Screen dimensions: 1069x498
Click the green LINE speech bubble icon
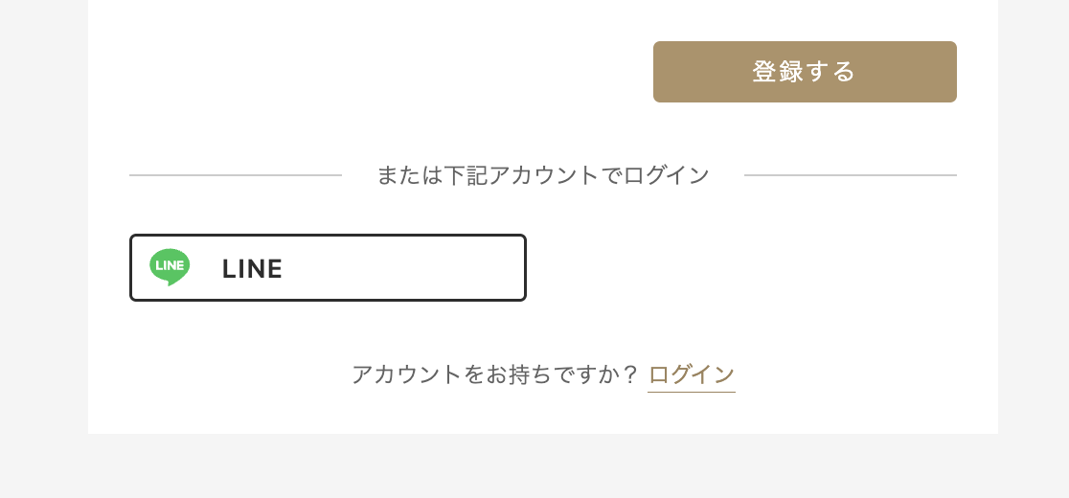pyautogui.click(x=170, y=266)
